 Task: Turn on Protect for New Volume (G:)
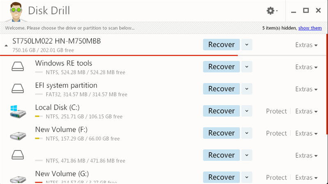276,177
